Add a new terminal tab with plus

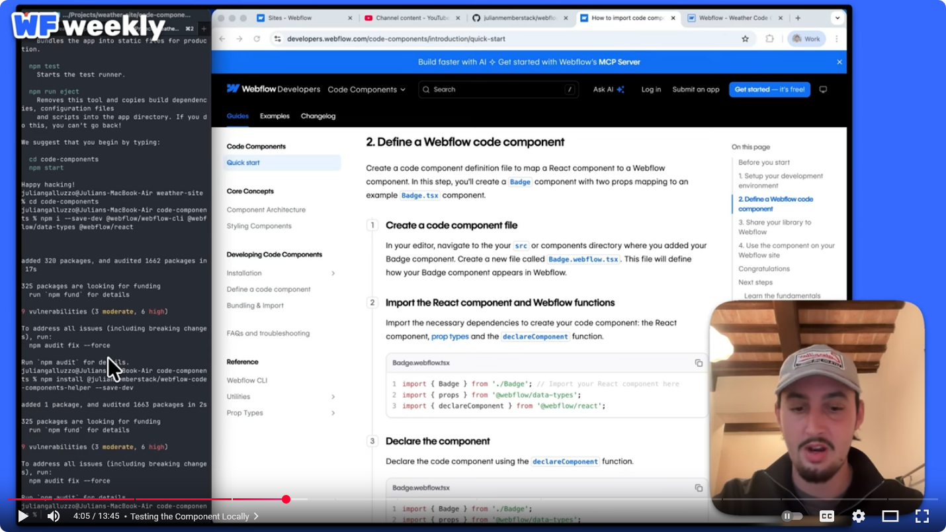204,28
